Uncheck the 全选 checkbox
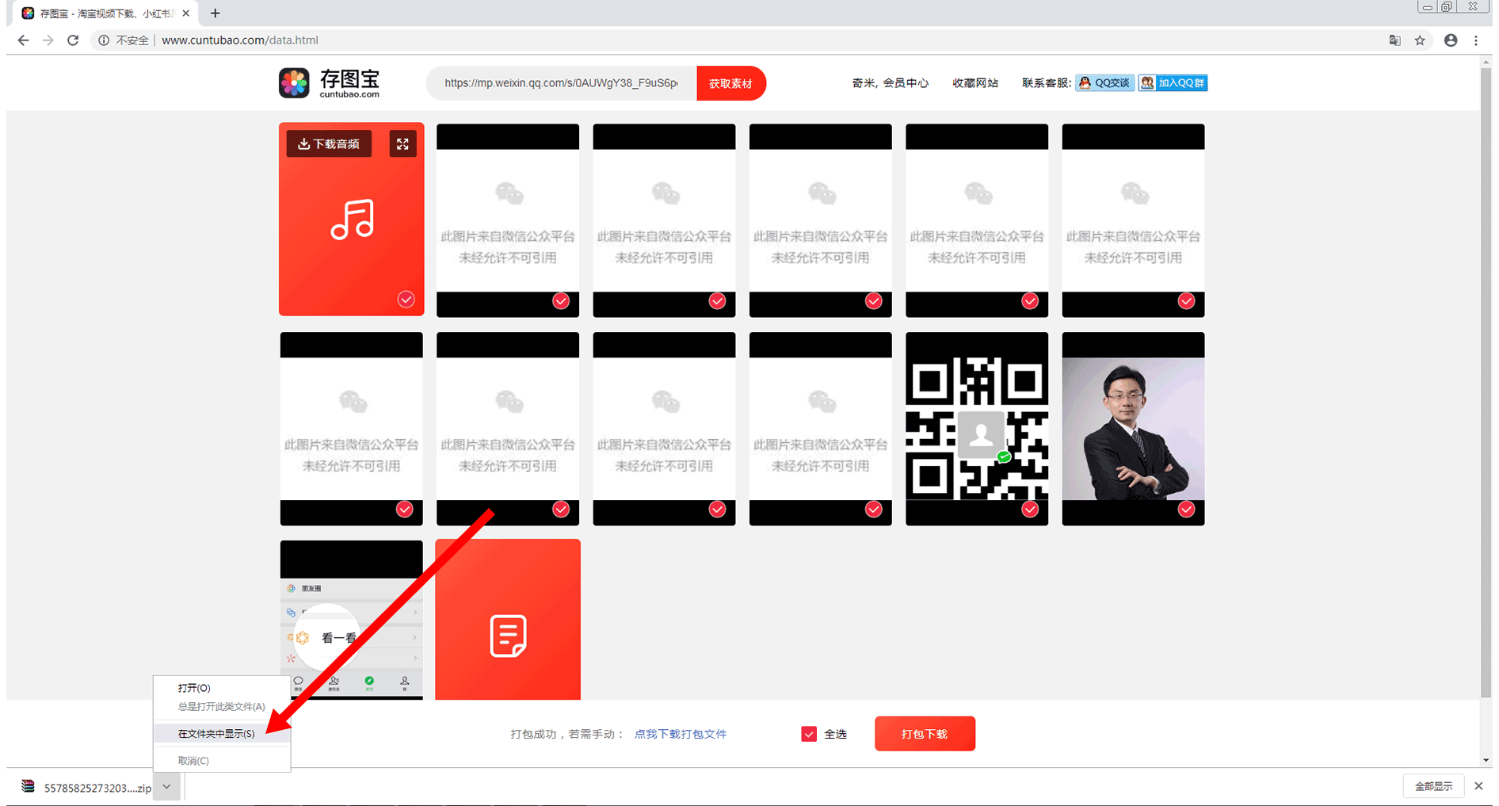This screenshot has width=1499, height=806. (x=809, y=734)
